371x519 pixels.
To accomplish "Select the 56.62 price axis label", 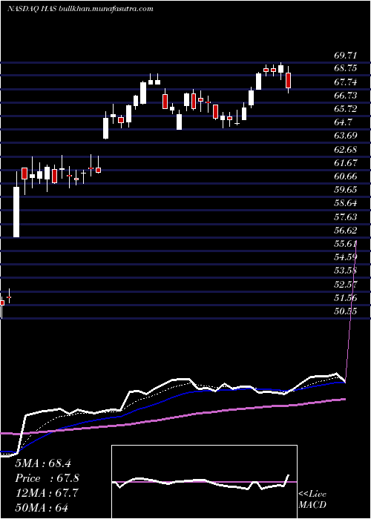I will tap(345, 231).
